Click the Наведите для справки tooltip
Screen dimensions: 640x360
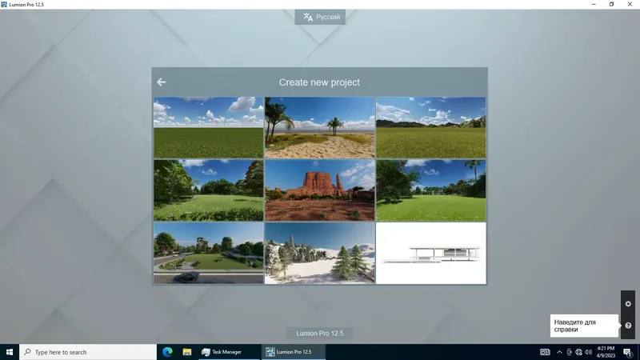point(584,326)
